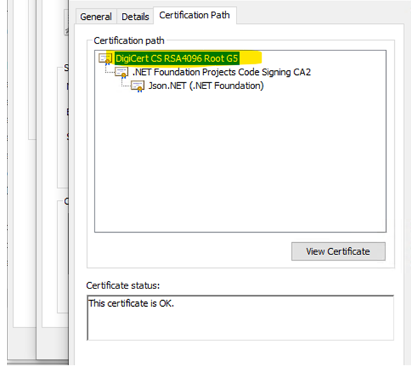Select the Certification Path tab
Image resolution: width=420 pixels, height=366 pixels.
pos(194,15)
